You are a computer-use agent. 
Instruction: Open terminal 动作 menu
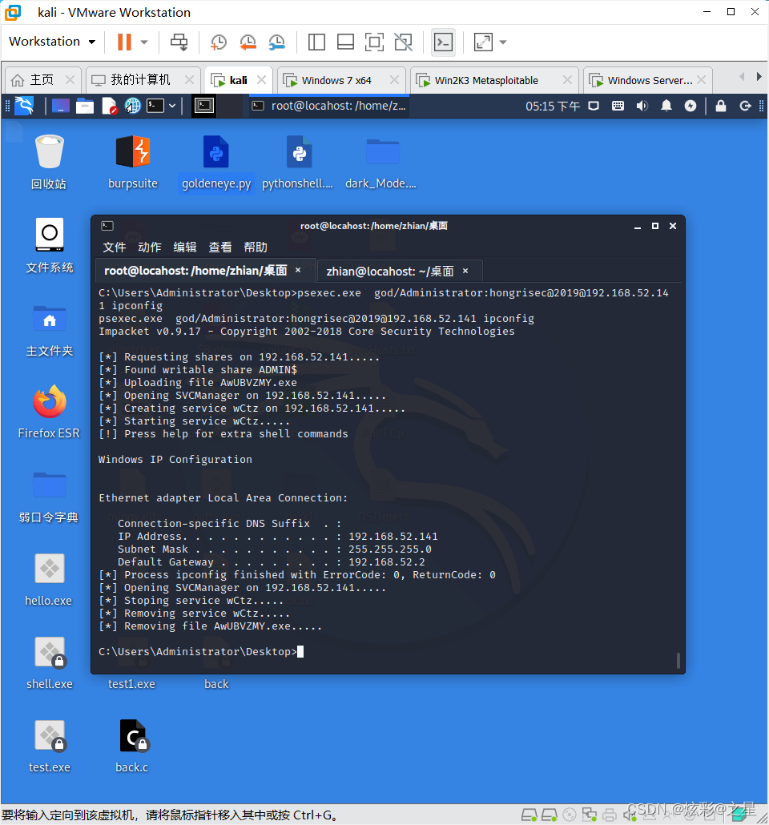coord(150,247)
